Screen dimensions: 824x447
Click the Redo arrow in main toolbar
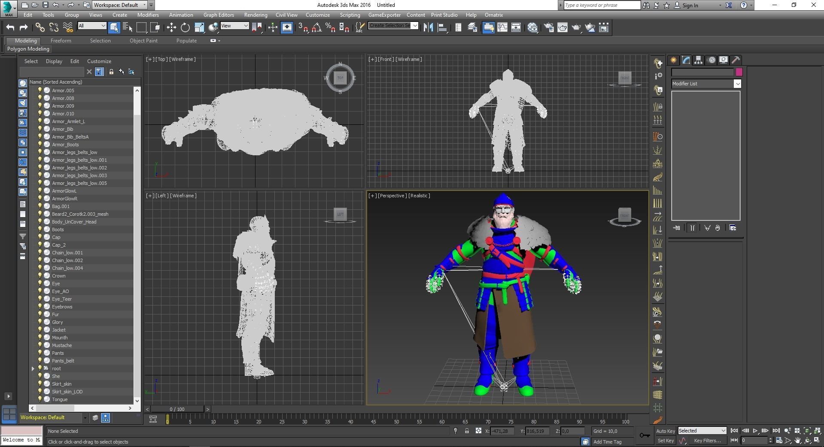[x=24, y=27]
